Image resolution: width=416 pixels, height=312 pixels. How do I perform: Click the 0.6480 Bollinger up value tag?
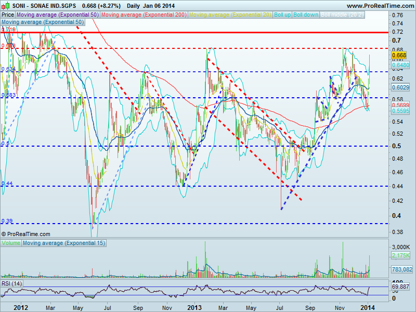click(400, 65)
